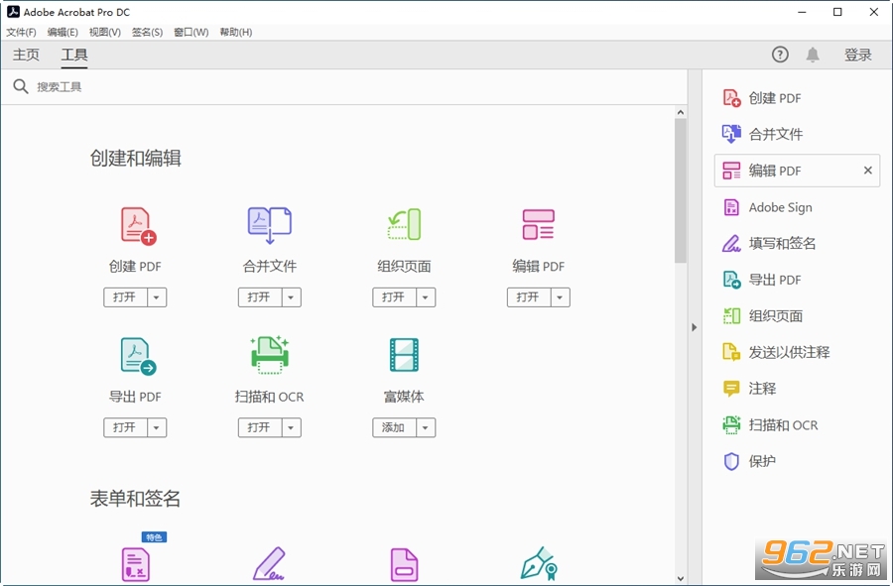Click the pink form document icon under 表单和签名
Viewport: 893px width, 586px height.
tap(404, 564)
